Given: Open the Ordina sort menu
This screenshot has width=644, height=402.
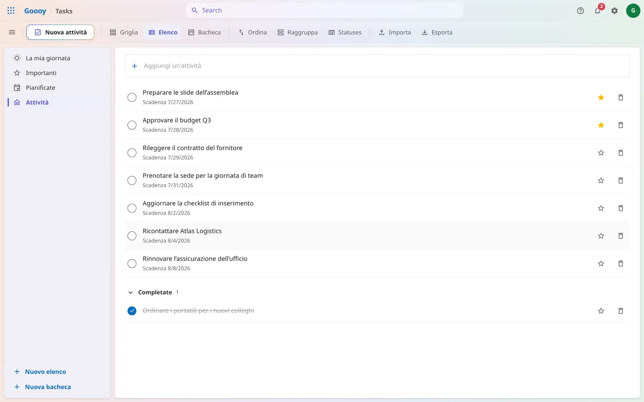Looking at the screenshot, I should coord(253,32).
